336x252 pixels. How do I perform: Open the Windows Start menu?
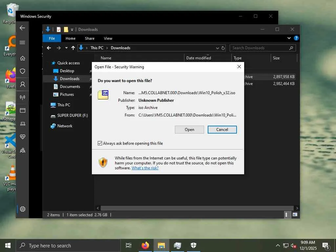coord(8,245)
